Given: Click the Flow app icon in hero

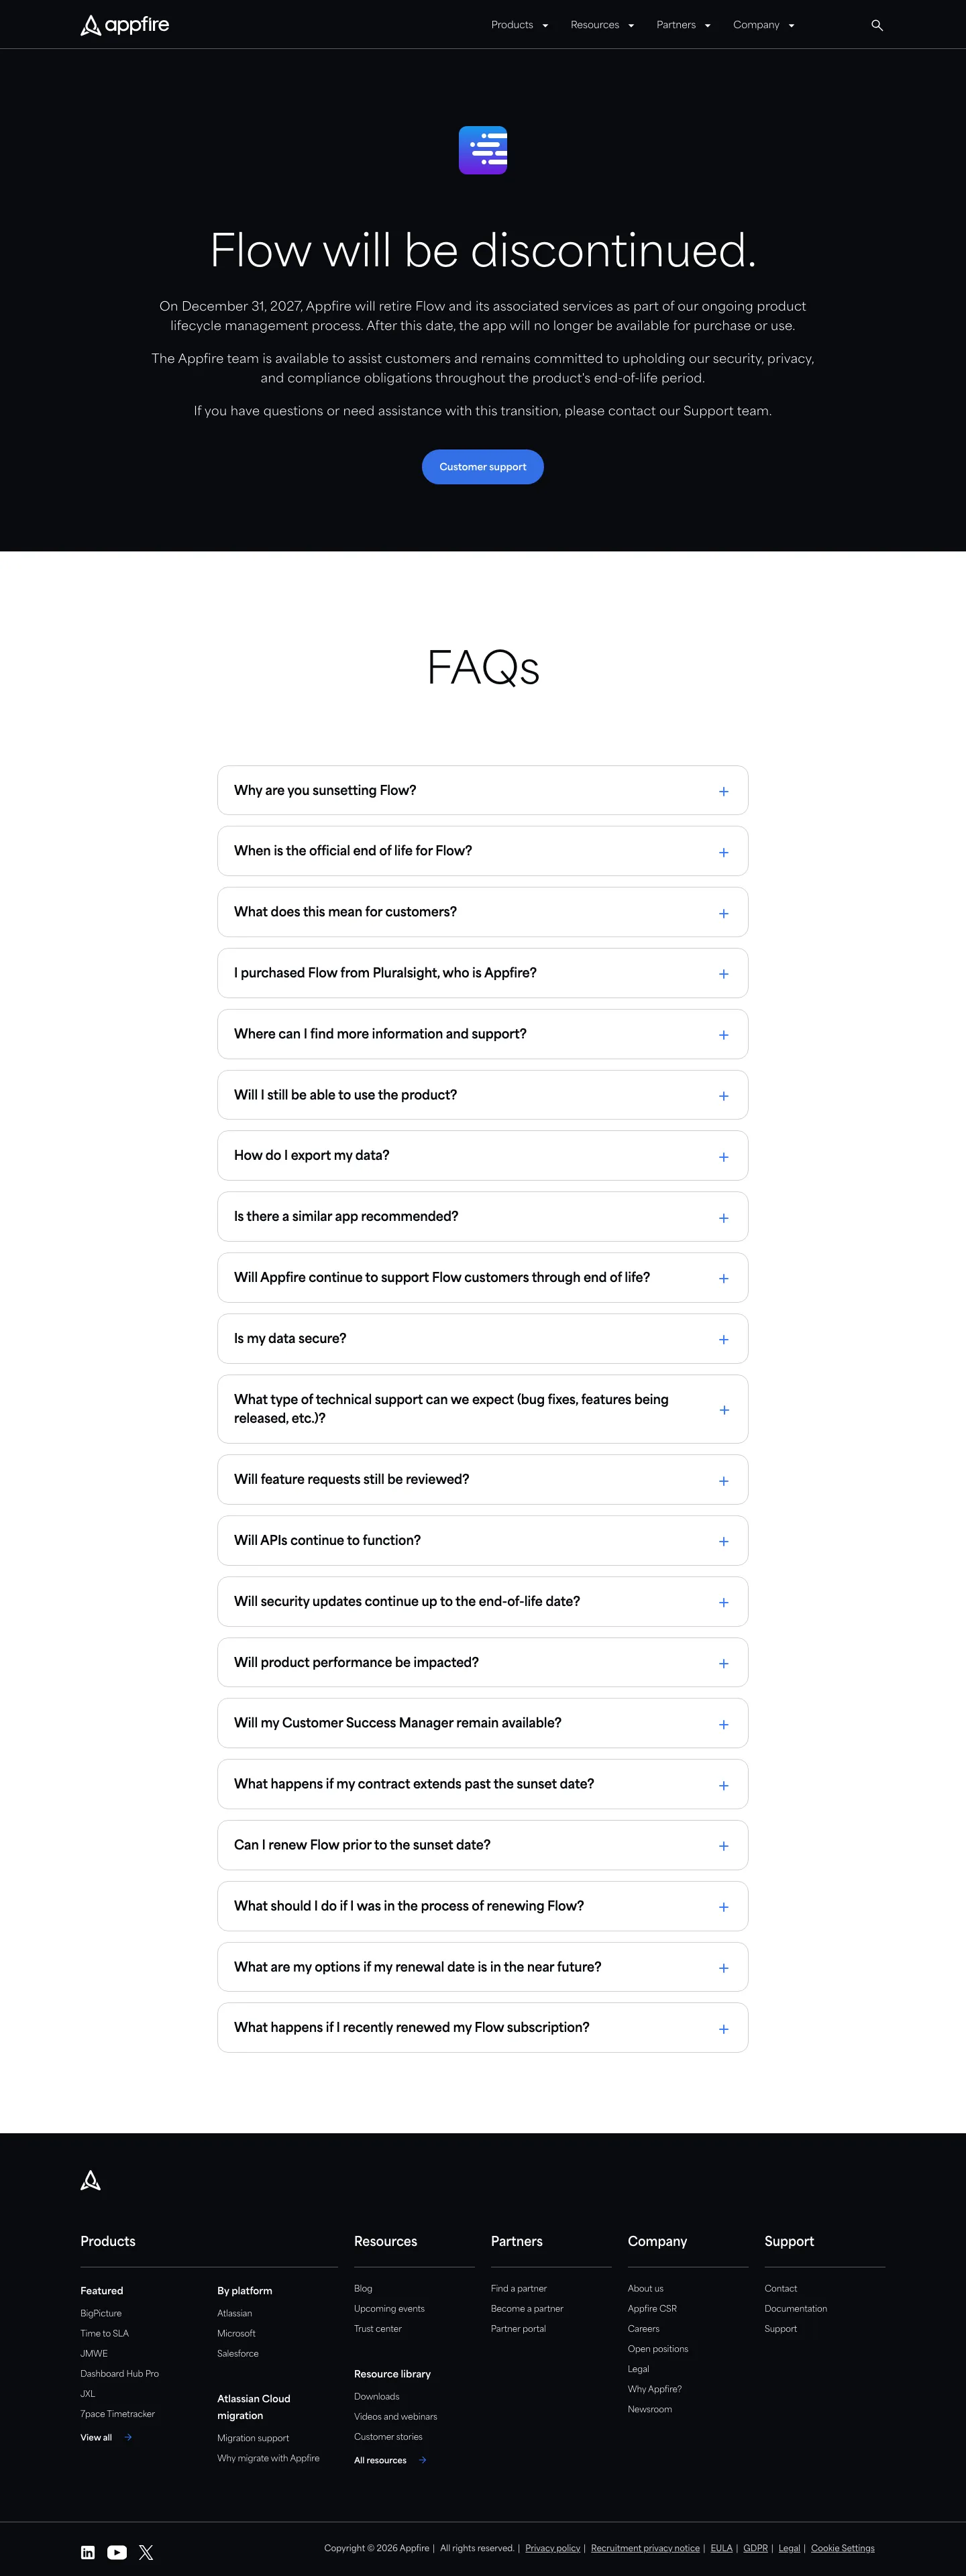Looking at the screenshot, I should pos(483,150).
